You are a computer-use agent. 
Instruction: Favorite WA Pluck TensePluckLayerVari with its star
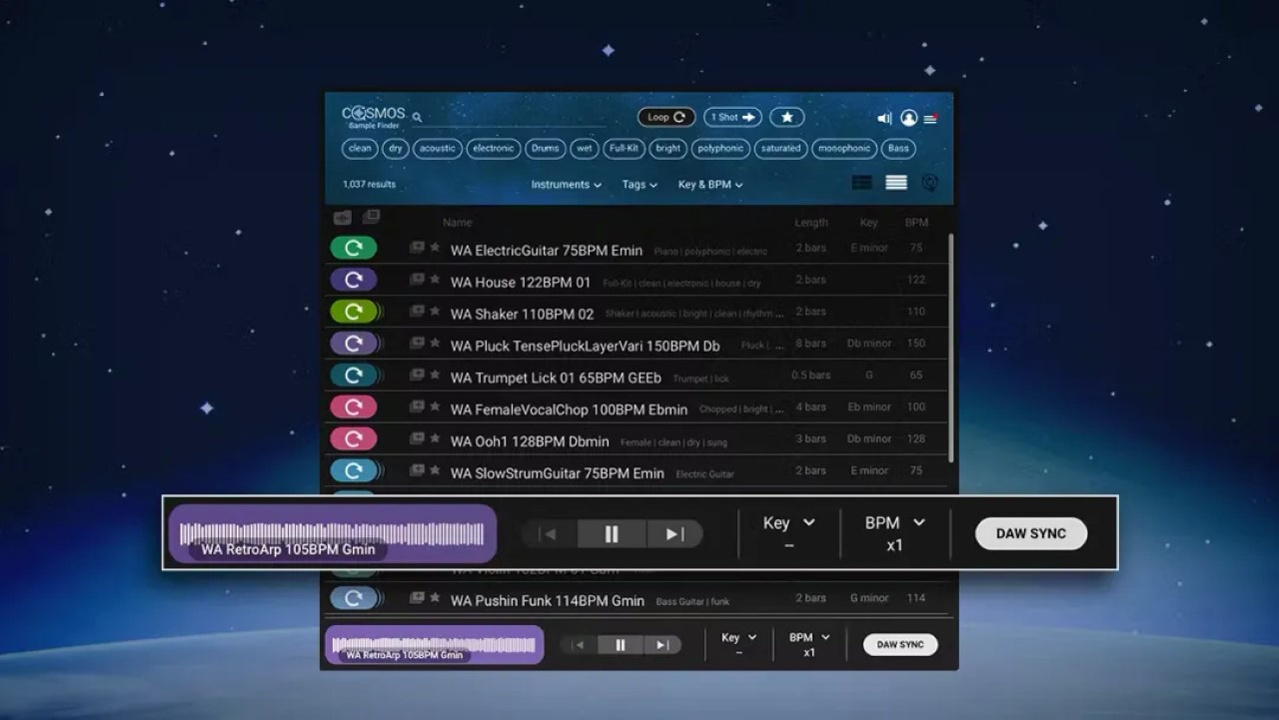tap(435, 344)
